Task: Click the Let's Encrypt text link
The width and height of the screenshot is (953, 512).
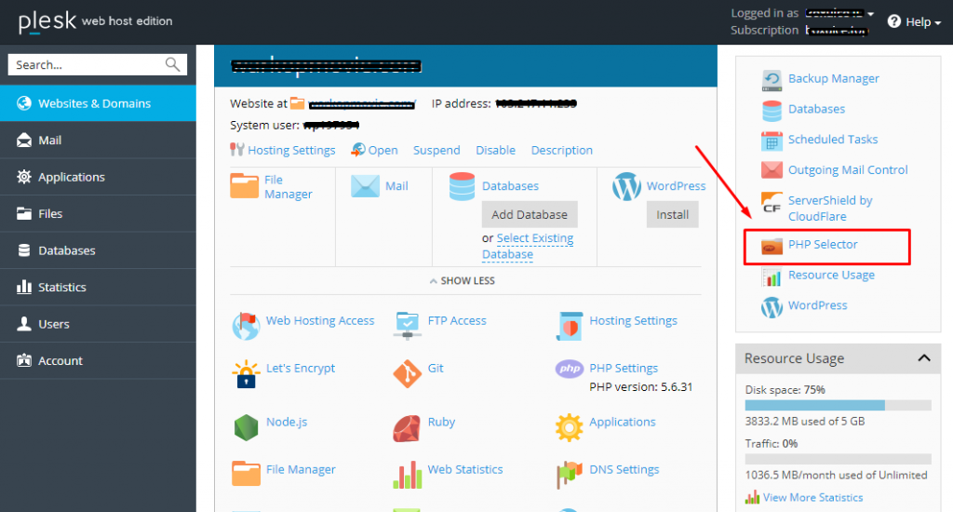Action: coord(301,369)
